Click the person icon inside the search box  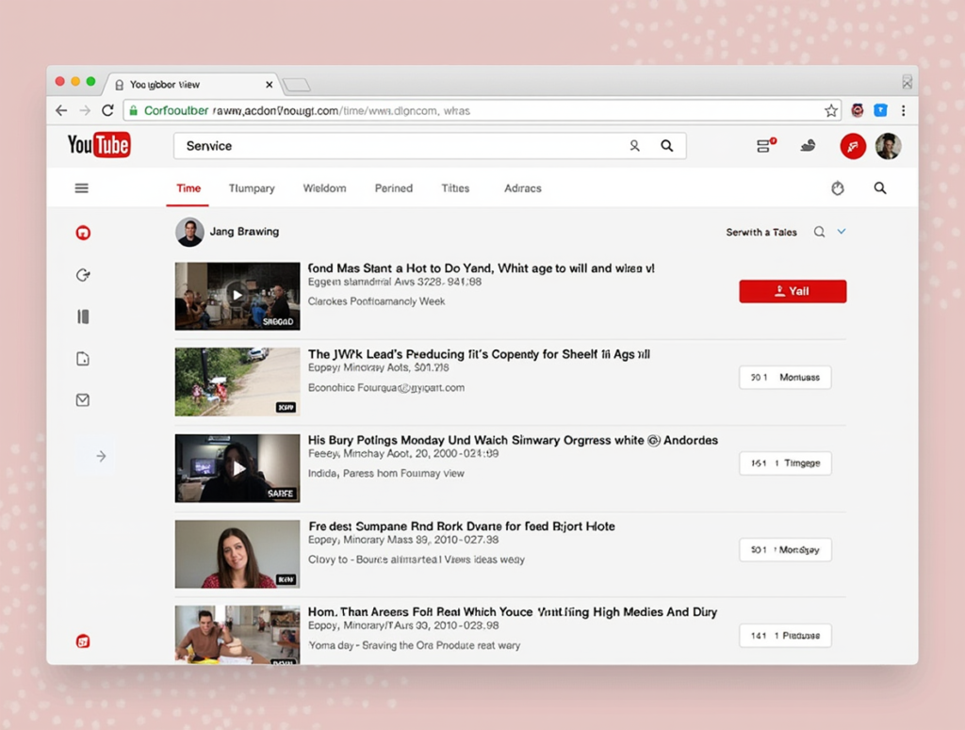pos(634,146)
